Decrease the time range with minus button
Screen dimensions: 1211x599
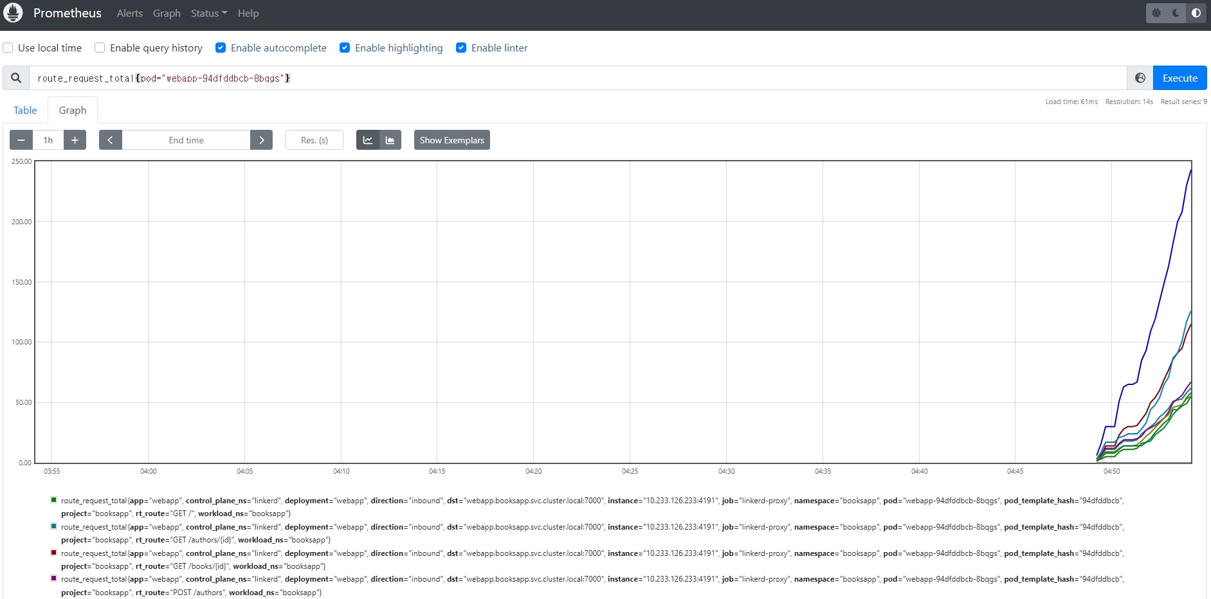[x=21, y=140]
